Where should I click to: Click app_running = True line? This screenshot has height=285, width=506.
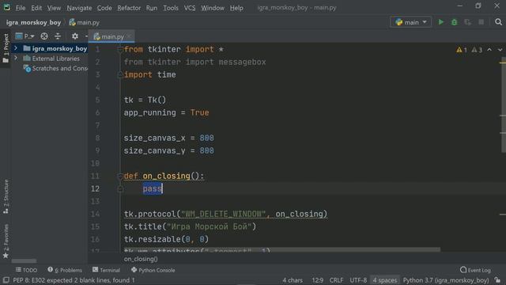pyautogui.click(x=167, y=112)
